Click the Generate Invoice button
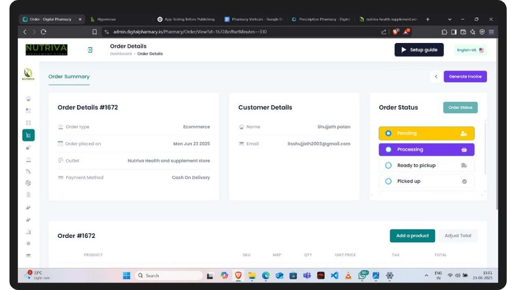Viewport: 516px width, 290px height. 465,77
